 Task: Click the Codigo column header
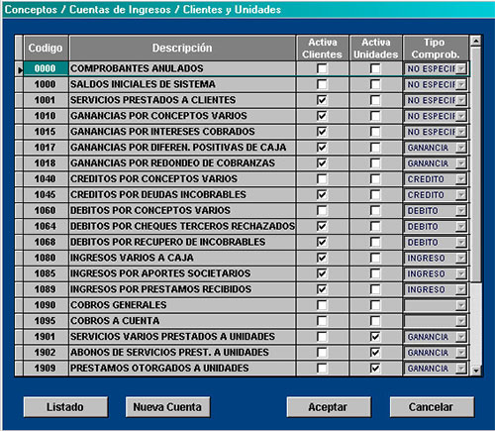pos(46,49)
